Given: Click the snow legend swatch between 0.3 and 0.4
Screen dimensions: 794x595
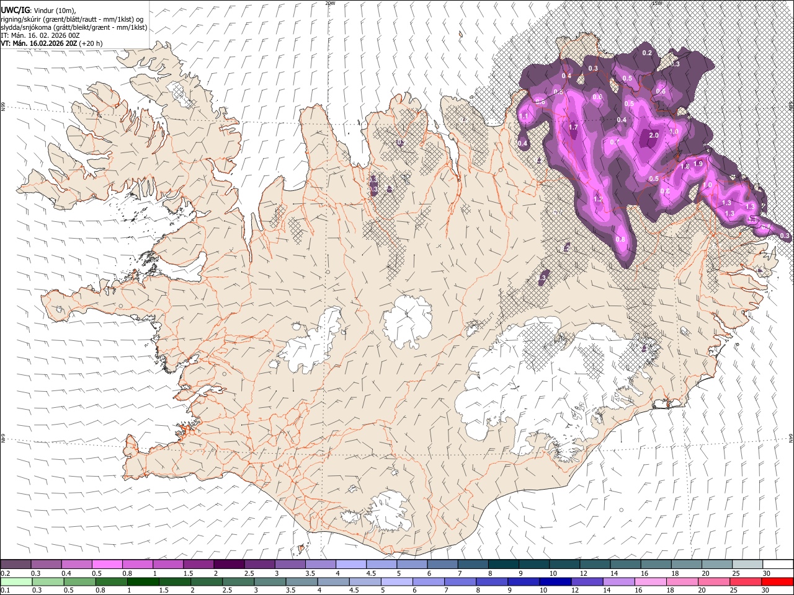Looking at the screenshot, I should [x=46, y=564].
